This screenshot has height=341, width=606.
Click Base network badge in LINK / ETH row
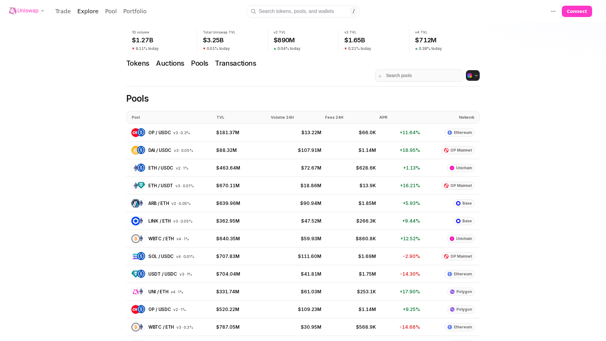coord(464,221)
